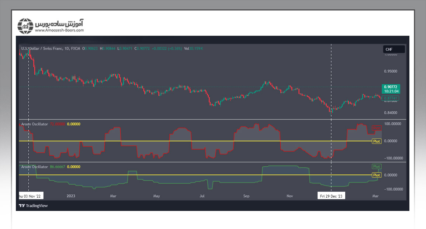426x229 pixels.
Task: Open the www.Amoozesh-Boors.com link
Action: (59, 31)
